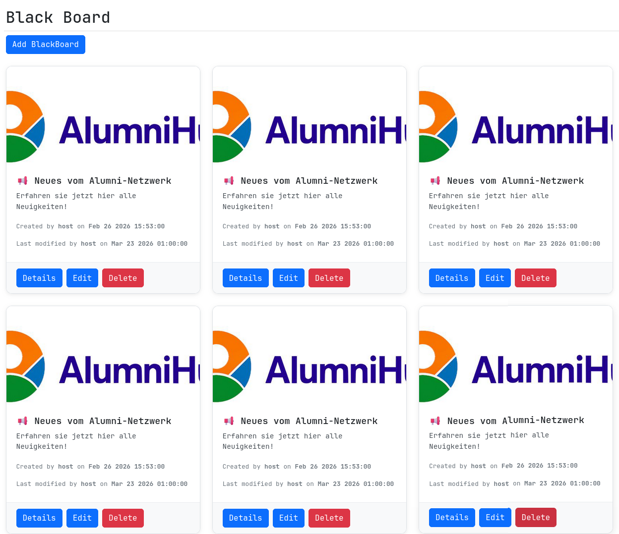This screenshot has height=534, width=619.
Task: Open the AlumniHub logo image in top-left card
Action: click(x=103, y=127)
